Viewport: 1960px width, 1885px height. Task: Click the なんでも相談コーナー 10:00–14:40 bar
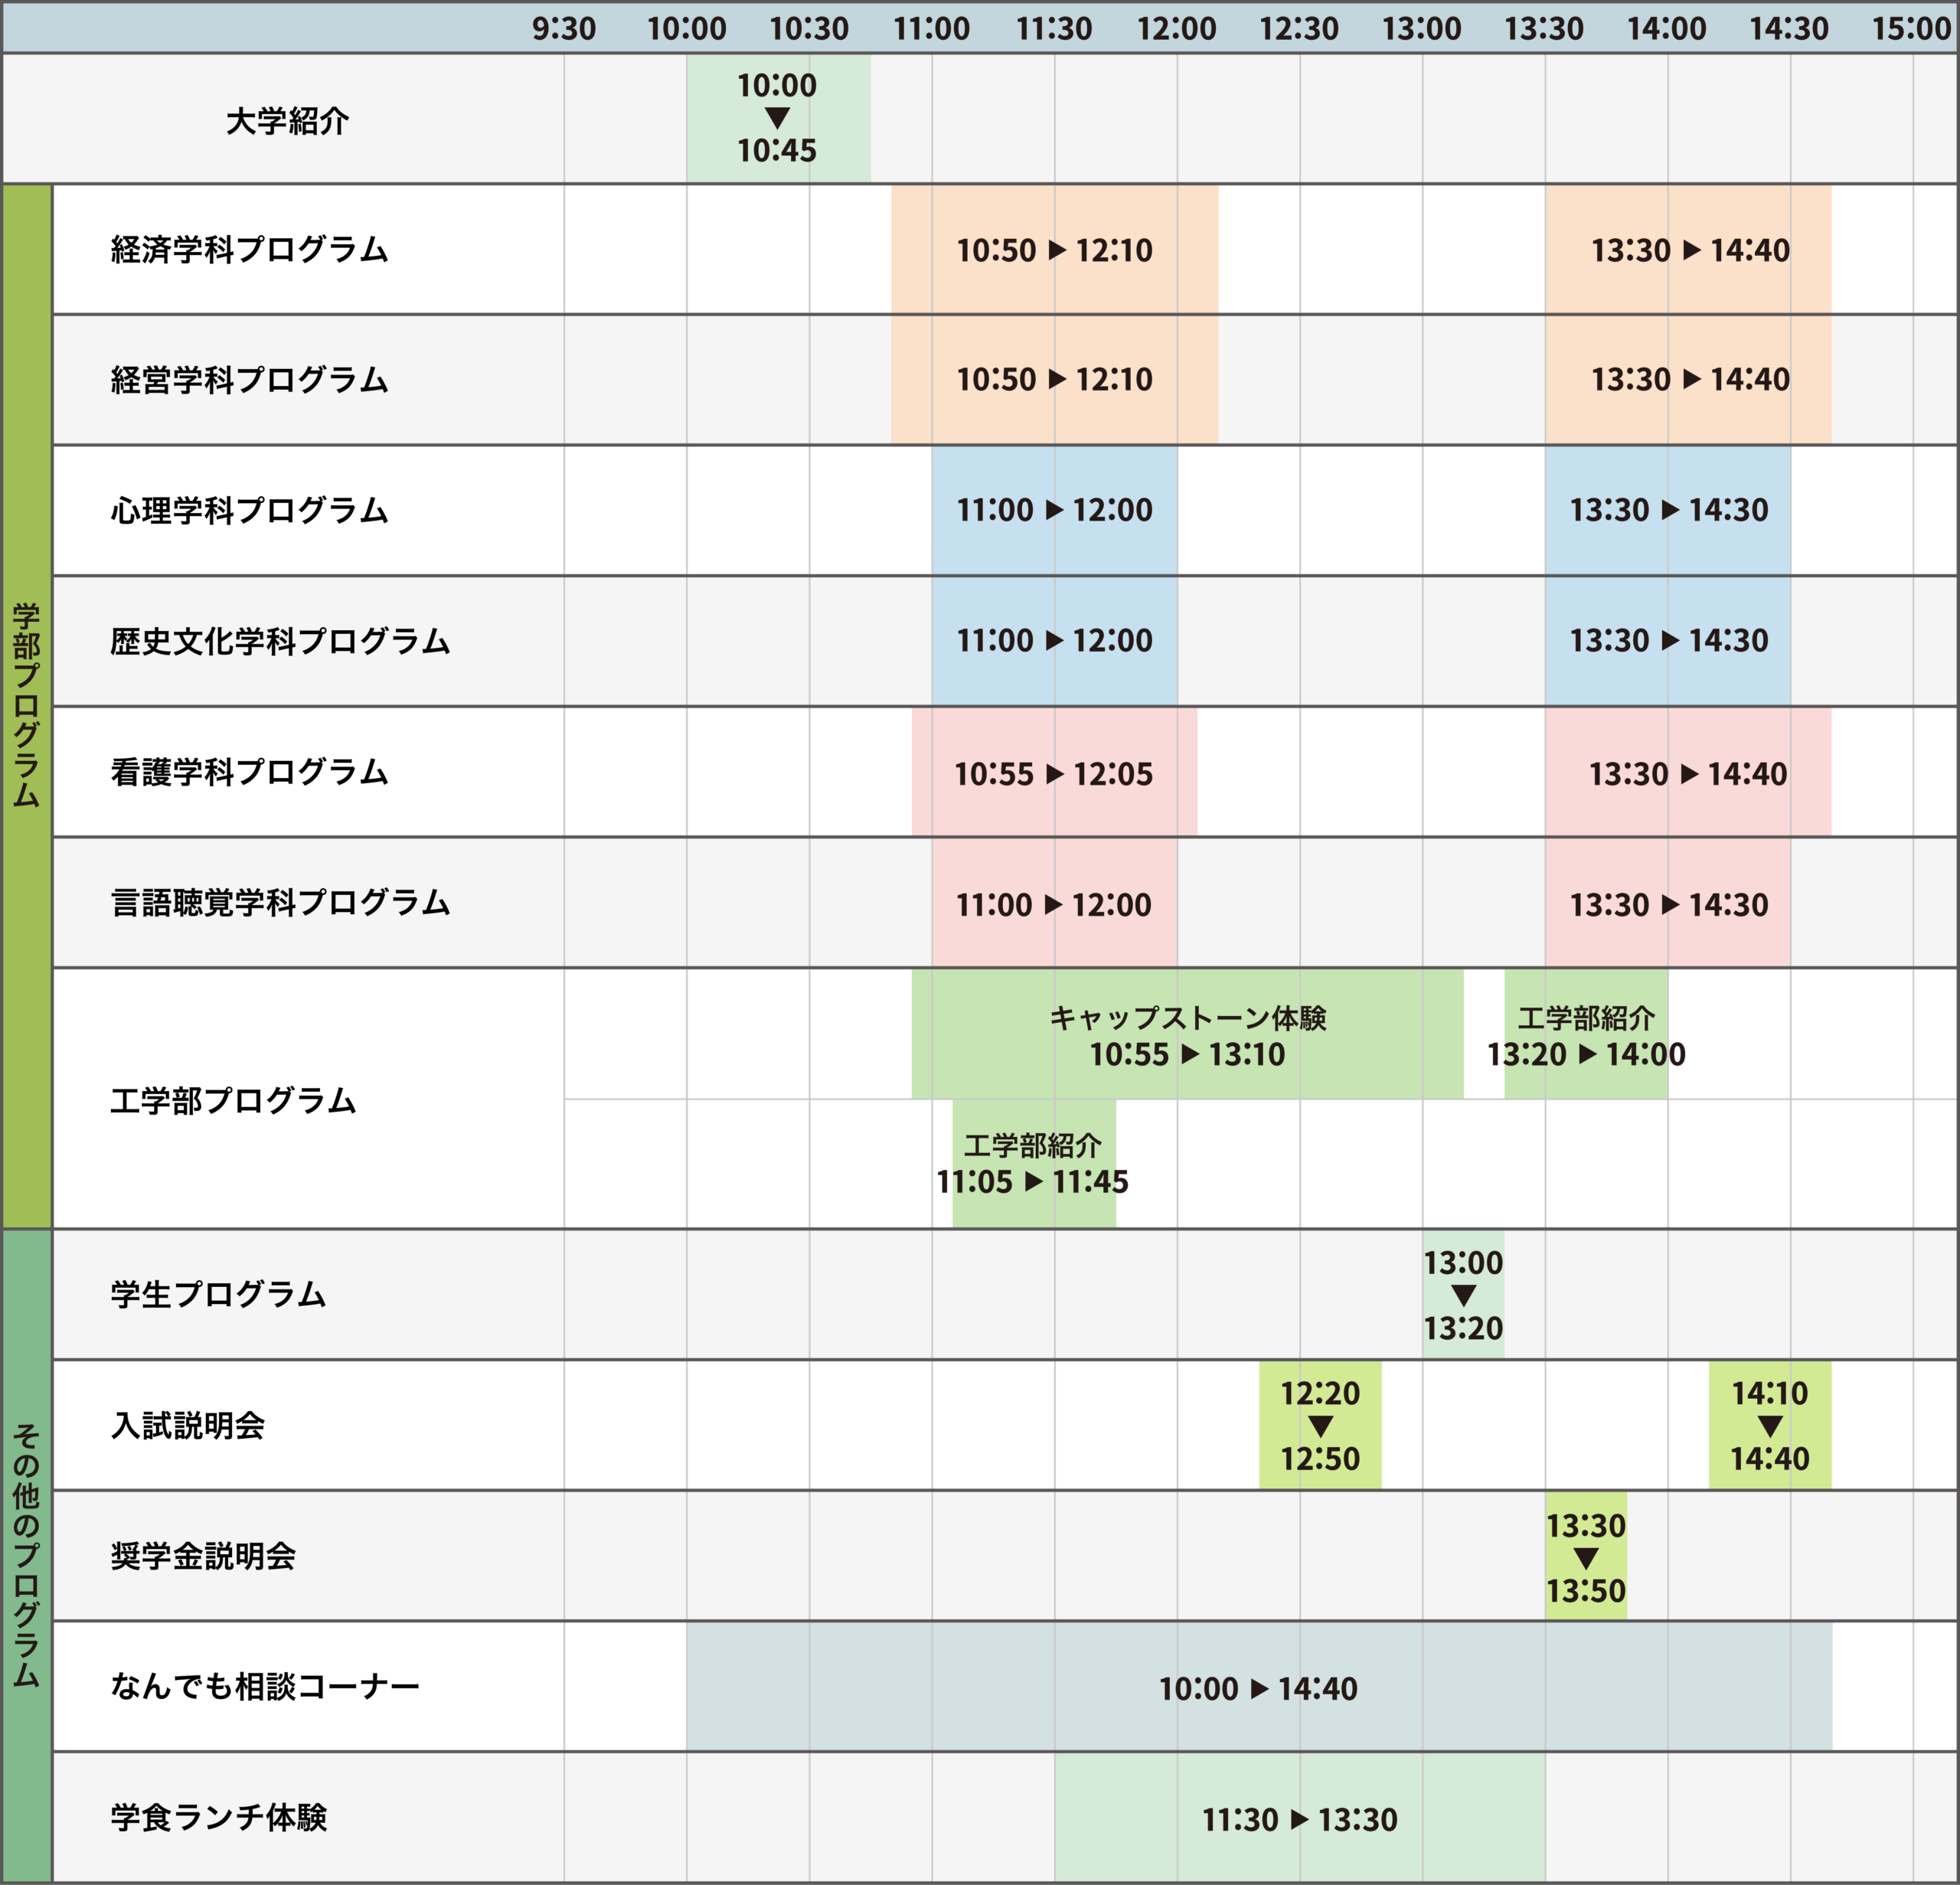(1258, 1688)
